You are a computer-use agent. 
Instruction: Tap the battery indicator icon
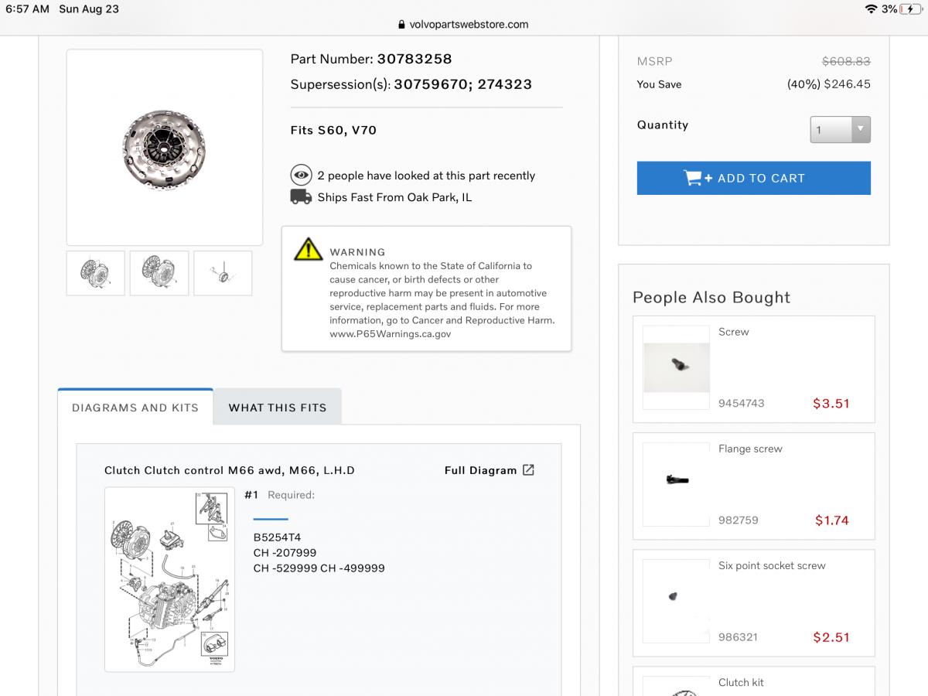point(911,9)
